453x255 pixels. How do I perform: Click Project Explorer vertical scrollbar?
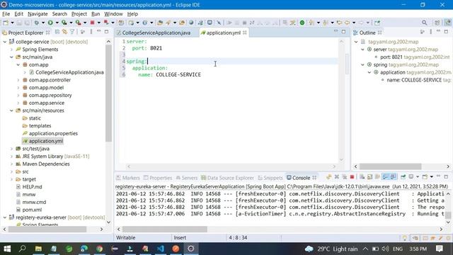point(108,93)
